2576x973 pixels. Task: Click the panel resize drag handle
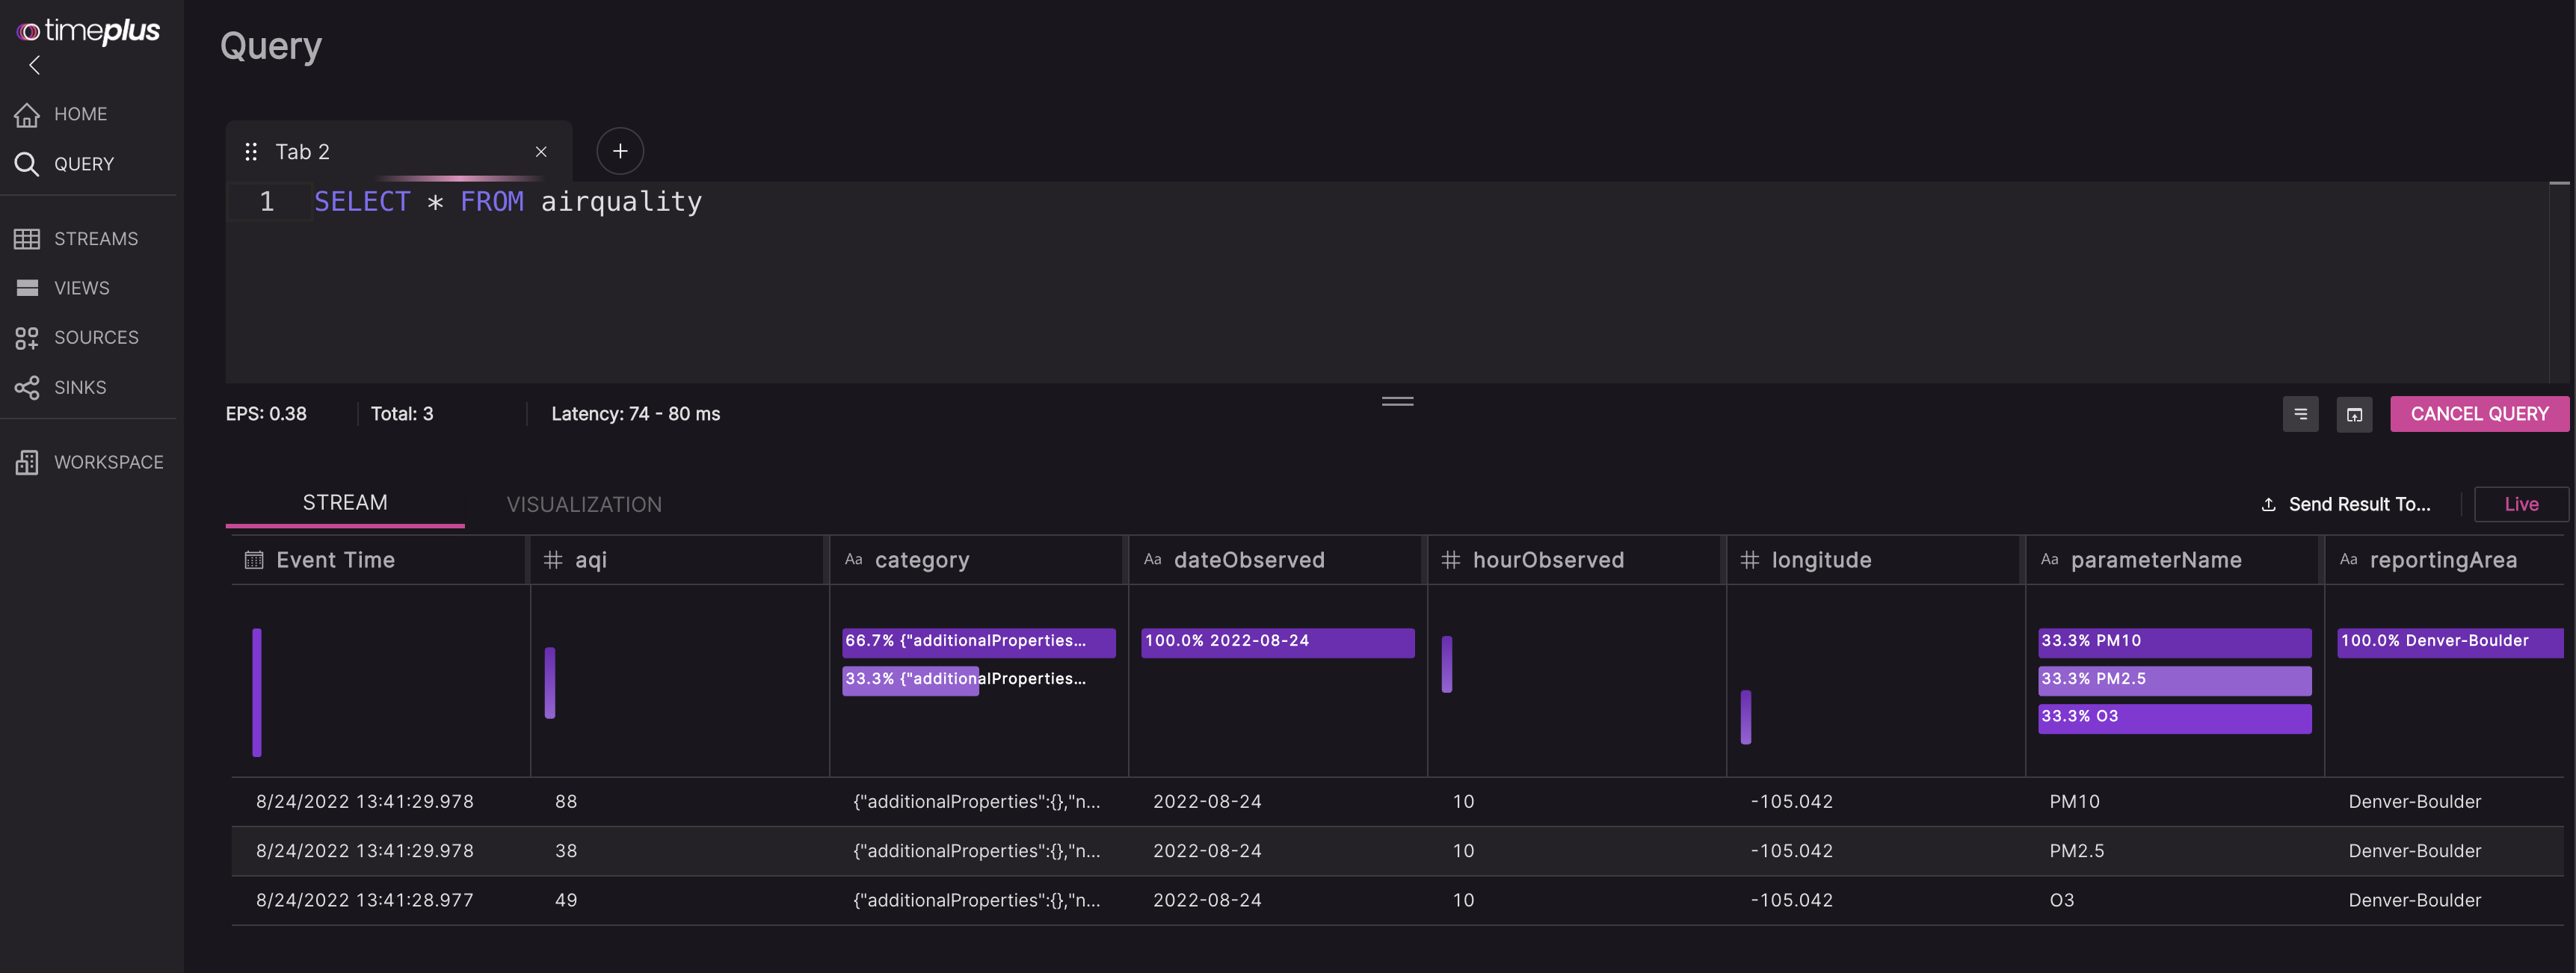tap(1397, 401)
